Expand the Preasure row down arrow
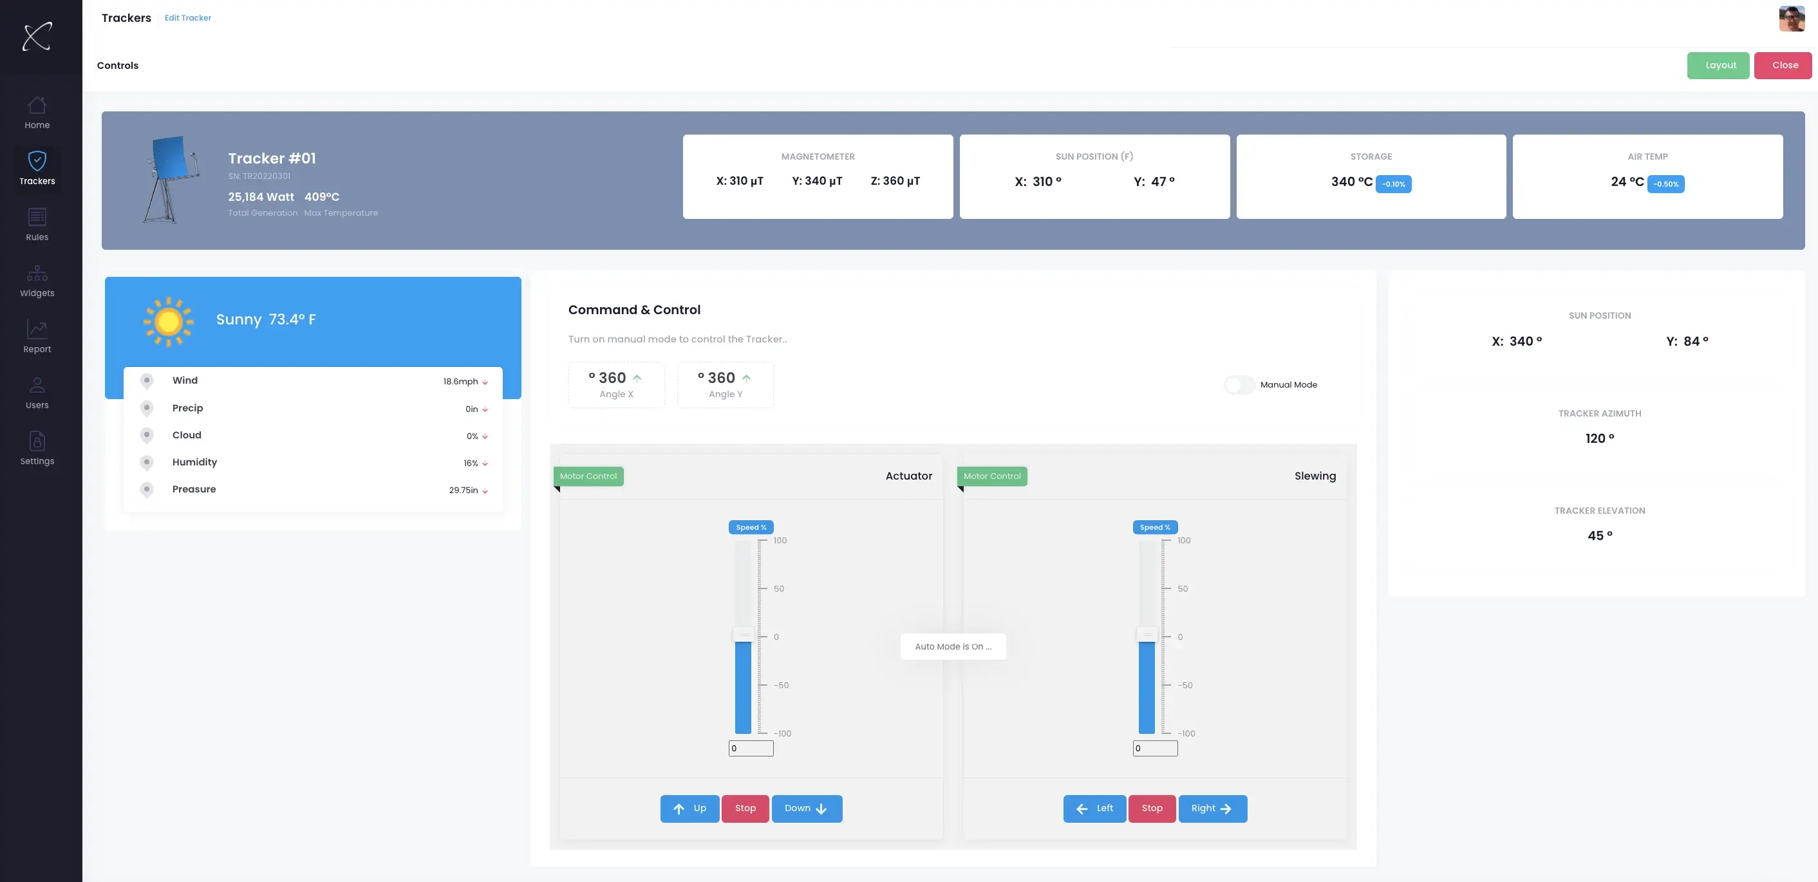The width and height of the screenshot is (1818, 882). (485, 491)
